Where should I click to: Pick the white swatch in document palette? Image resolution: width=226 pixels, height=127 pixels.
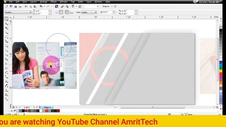tap(41, 111)
